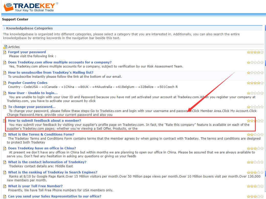Click text 'Please visit the following link :'
This screenshot has height=199, width=266.
(32, 56)
